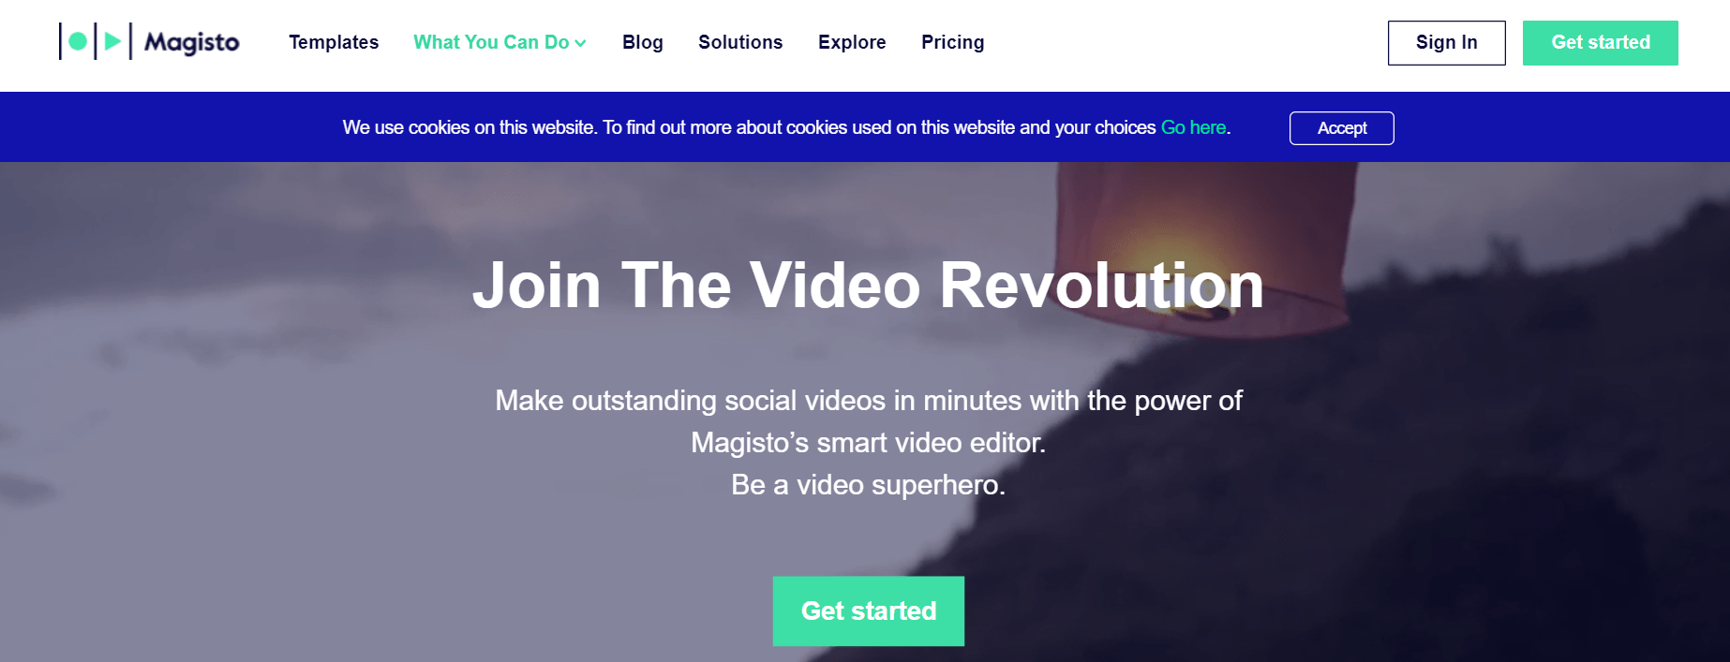Open the Templates menu item
The height and width of the screenshot is (662, 1730).
[334, 42]
